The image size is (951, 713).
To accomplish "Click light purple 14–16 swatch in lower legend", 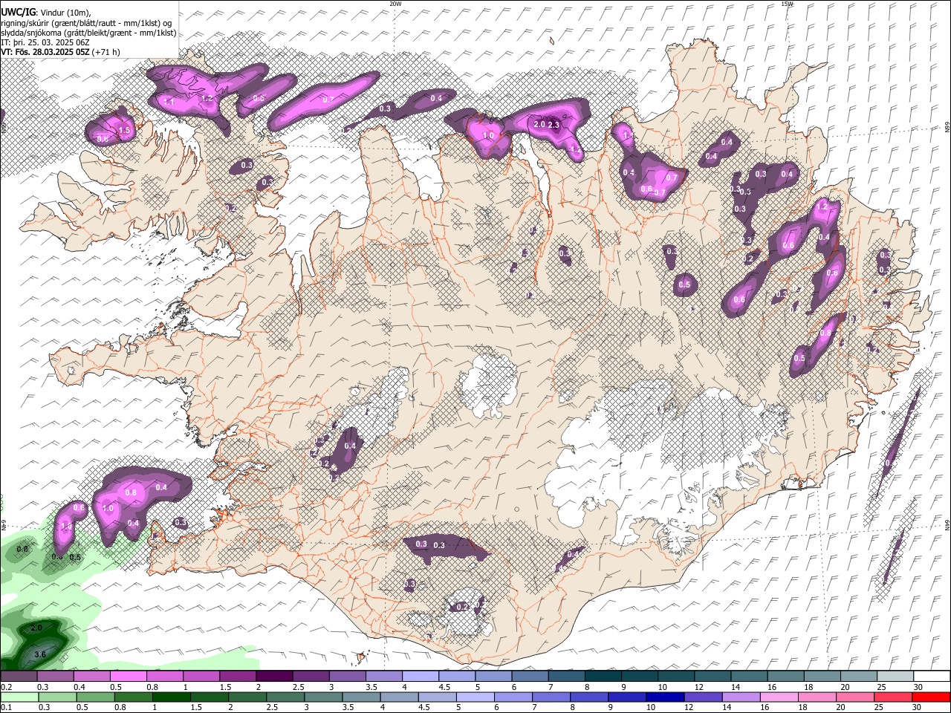I will pos(740,697).
